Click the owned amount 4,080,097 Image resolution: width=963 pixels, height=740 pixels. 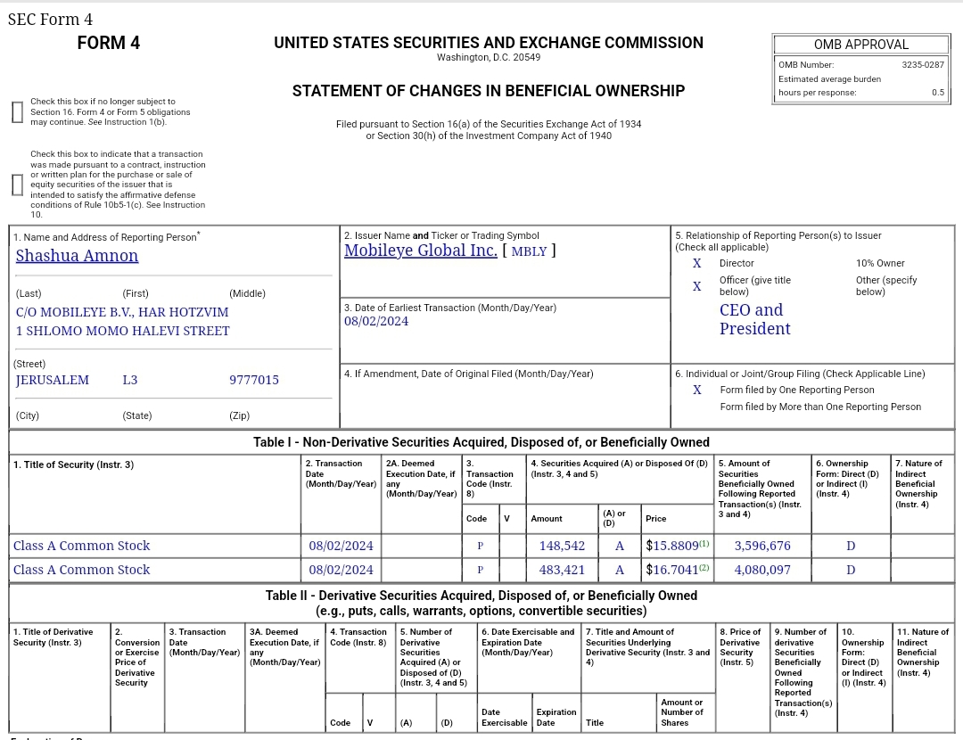point(762,570)
